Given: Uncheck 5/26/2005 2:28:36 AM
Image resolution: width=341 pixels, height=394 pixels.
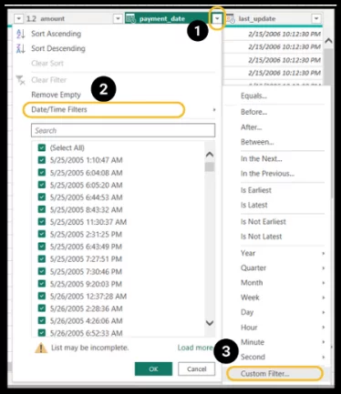Looking at the screenshot, I should click(42, 308).
